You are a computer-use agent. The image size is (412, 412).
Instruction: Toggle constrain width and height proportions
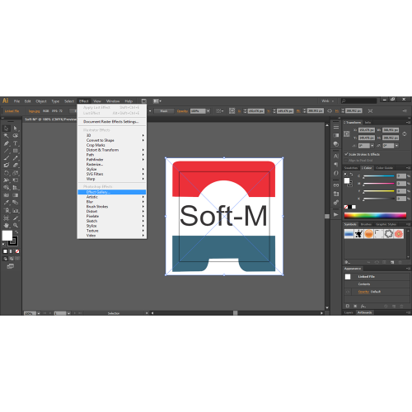[405, 134]
